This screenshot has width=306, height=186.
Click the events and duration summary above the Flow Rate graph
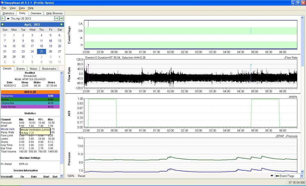(x=115, y=58)
